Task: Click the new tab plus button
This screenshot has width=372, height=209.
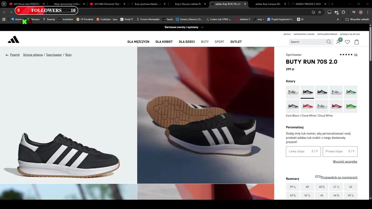Action: [332, 4]
